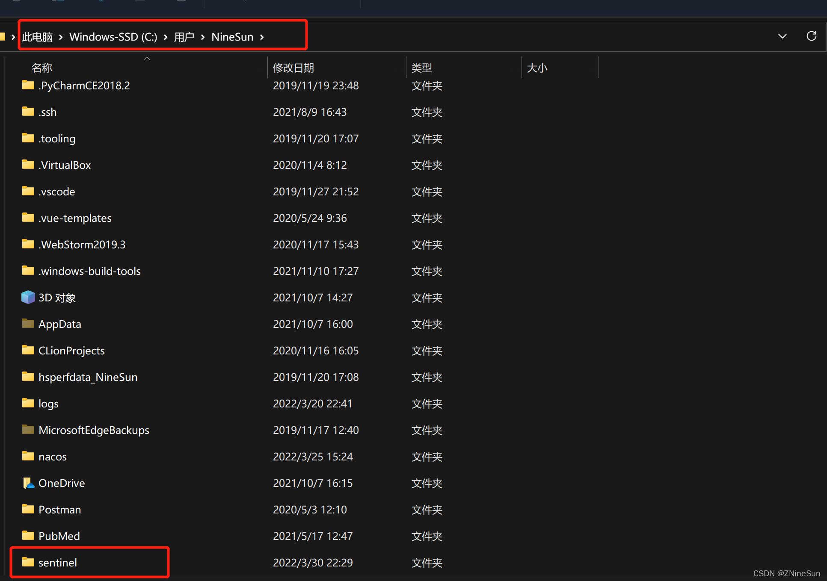Click the .VirtualBox folder name
The image size is (827, 581).
click(x=65, y=165)
